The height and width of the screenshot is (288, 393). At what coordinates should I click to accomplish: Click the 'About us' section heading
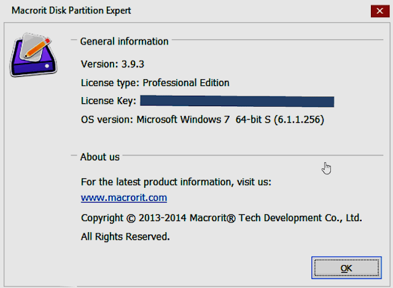click(x=99, y=157)
